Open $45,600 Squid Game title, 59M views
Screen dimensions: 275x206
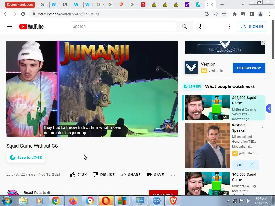click(244, 100)
